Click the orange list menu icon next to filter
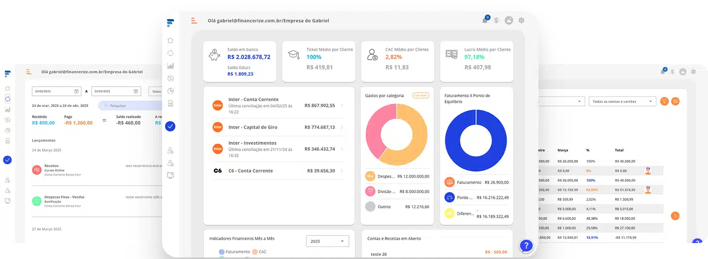The height and width of the screenshot is (259, 708). pyautogui.click(x=675, y=101)
